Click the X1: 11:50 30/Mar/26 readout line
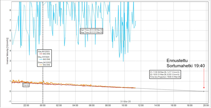This screenshot has width=211, height=108. pyautogui.click(x=165, y=72)
